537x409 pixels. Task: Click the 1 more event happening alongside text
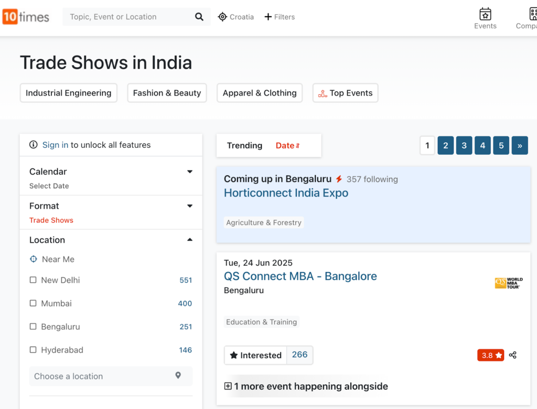pos(311,386)
